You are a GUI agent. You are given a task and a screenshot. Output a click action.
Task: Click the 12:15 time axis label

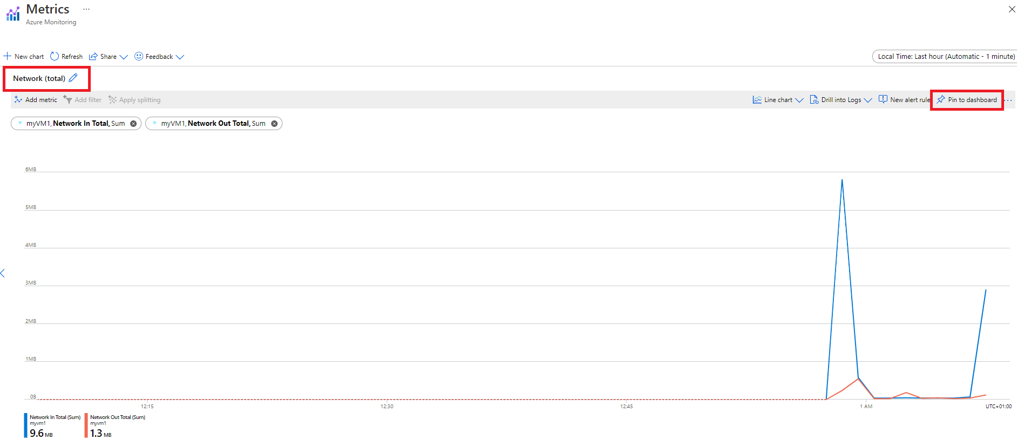pos(147,406)
